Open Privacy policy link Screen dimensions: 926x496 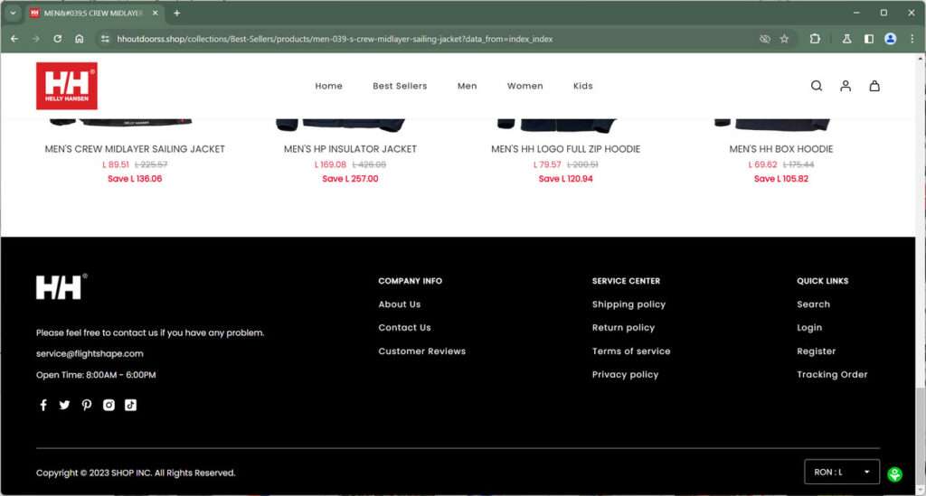[x=626, y=375]
